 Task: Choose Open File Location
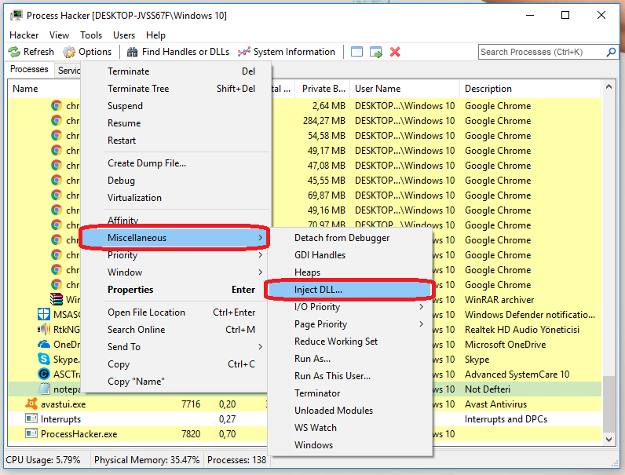pos(176,312)
